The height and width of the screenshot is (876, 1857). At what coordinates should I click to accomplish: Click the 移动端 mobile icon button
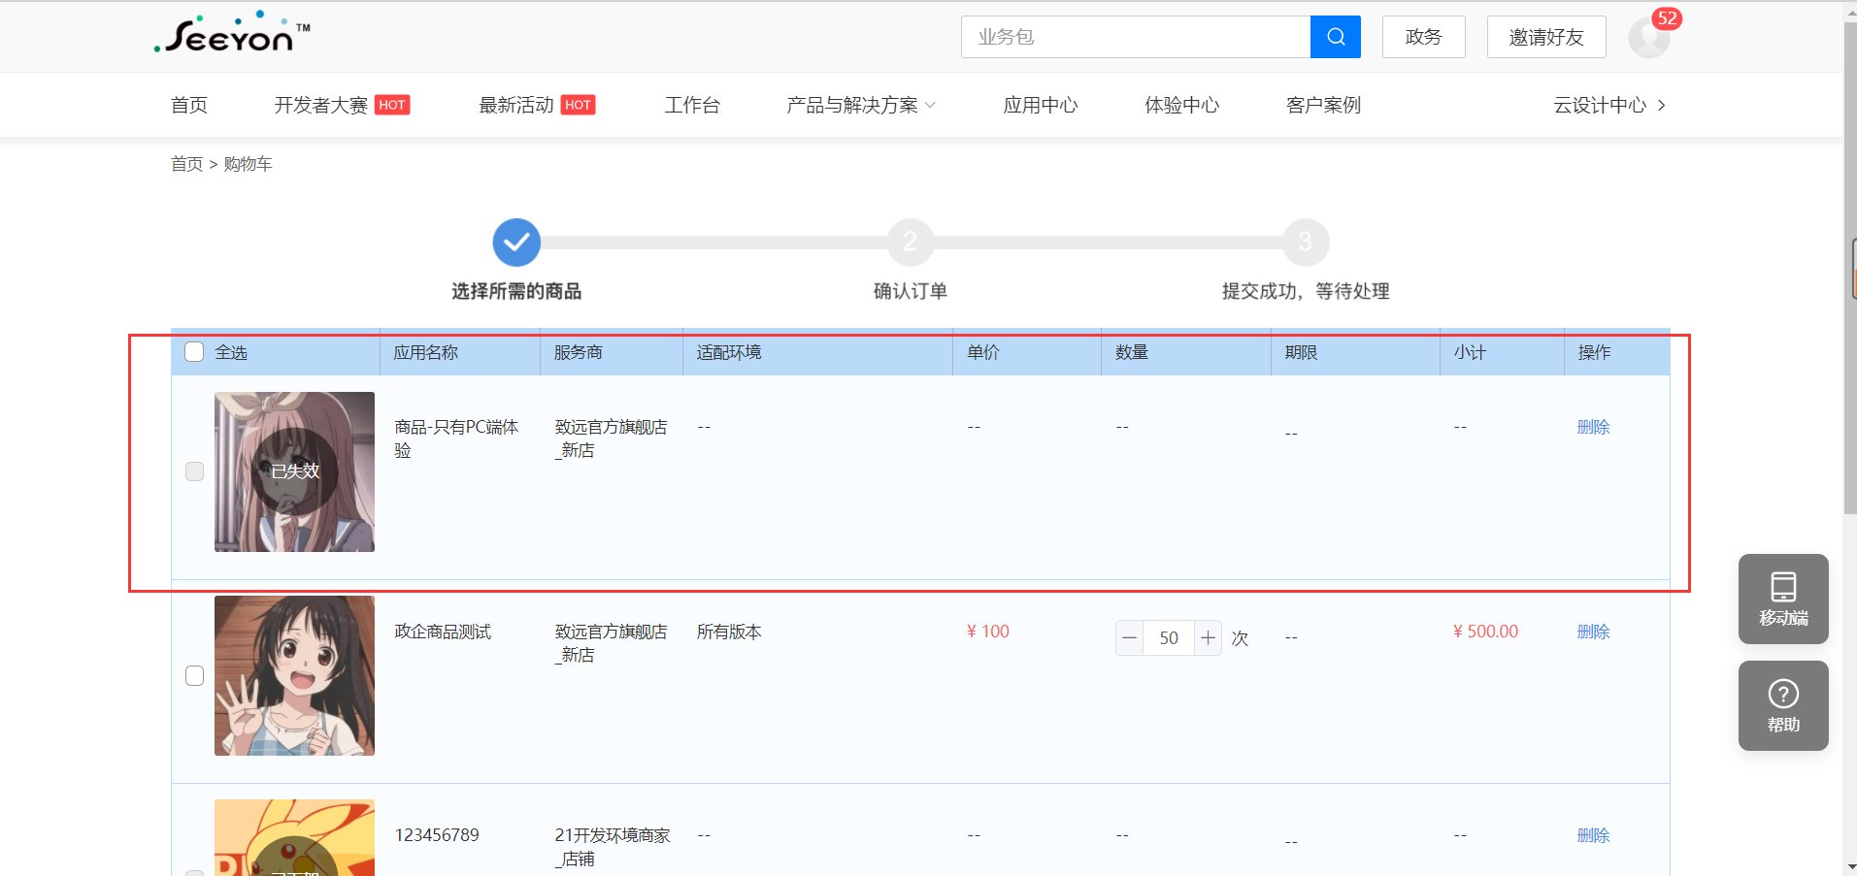1783,599
